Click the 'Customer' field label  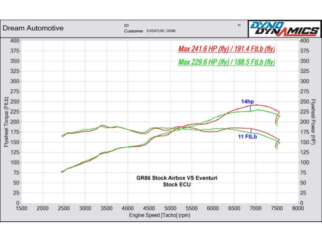point(133,31)
